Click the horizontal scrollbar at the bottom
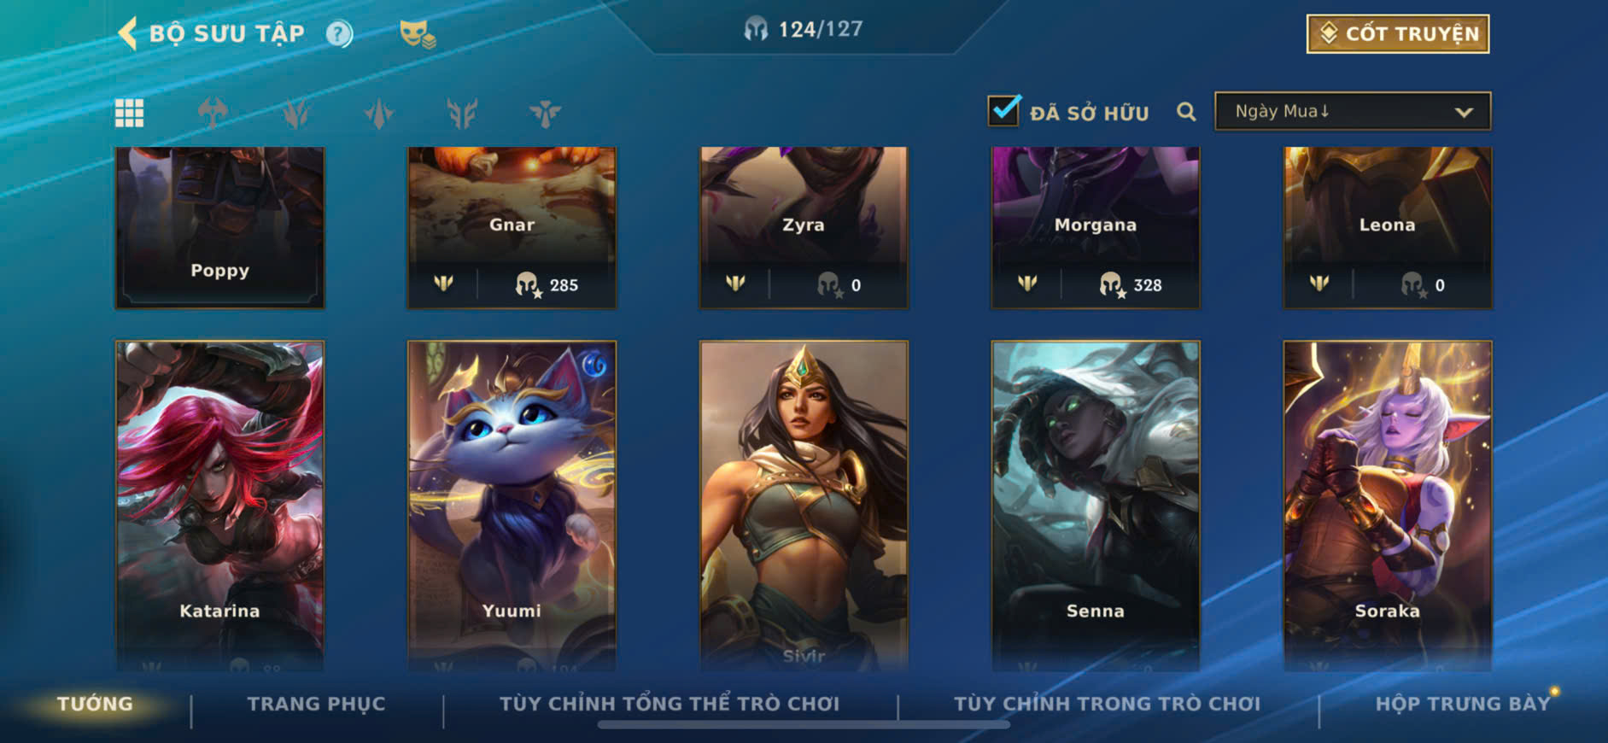The width and height of the screenshot is (1608, 743). (804, 725)
